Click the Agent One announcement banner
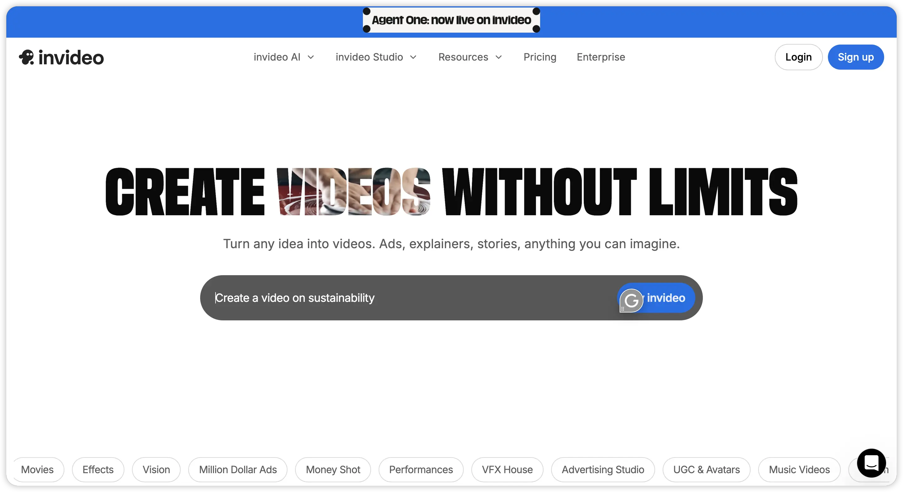Viewport: 903px width, 492px height. click(x=451, y=20)
